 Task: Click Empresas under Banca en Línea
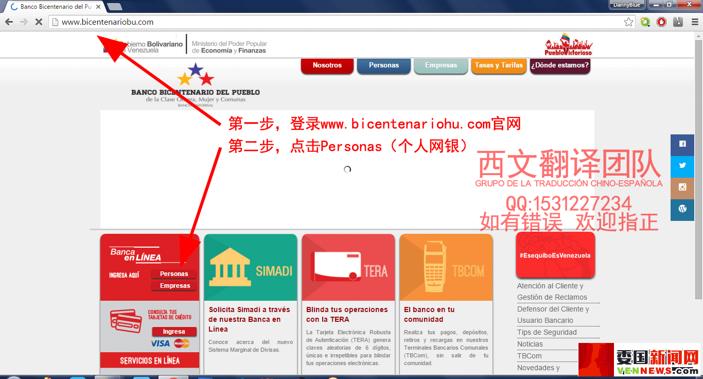(x=174, y=286)
